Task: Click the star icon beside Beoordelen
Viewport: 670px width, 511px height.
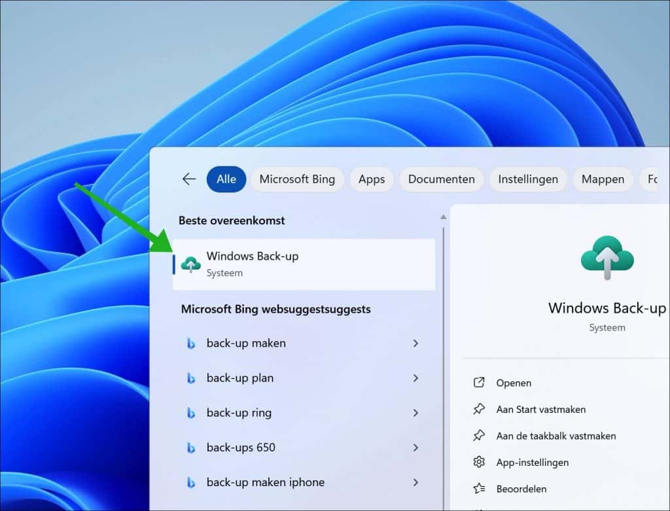Action: (x=479, y=488)
